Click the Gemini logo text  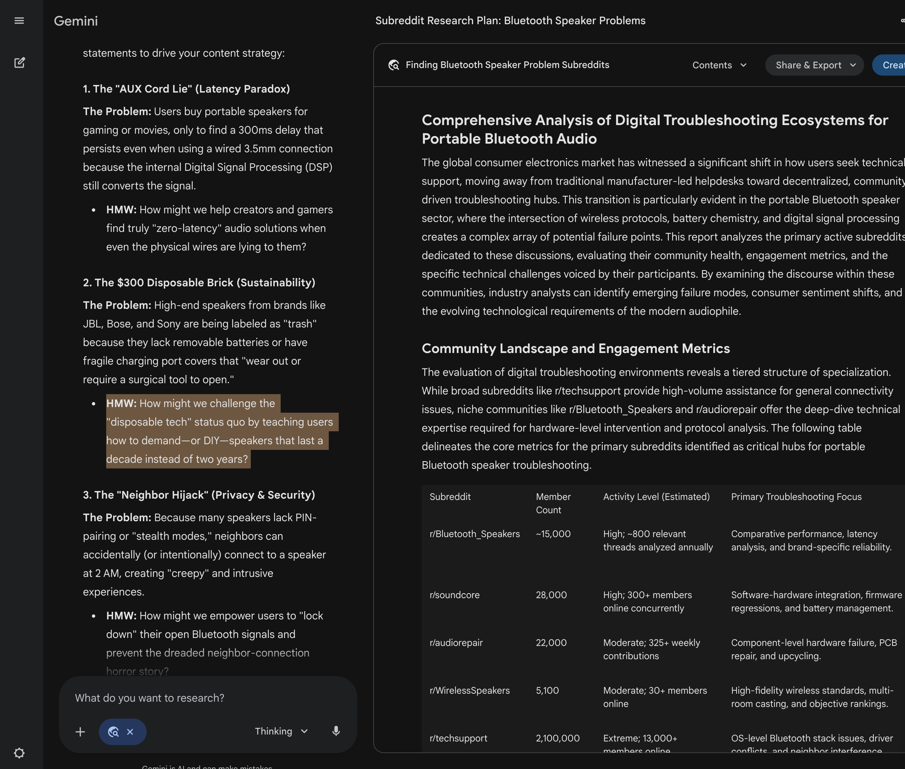click(76, 21)
